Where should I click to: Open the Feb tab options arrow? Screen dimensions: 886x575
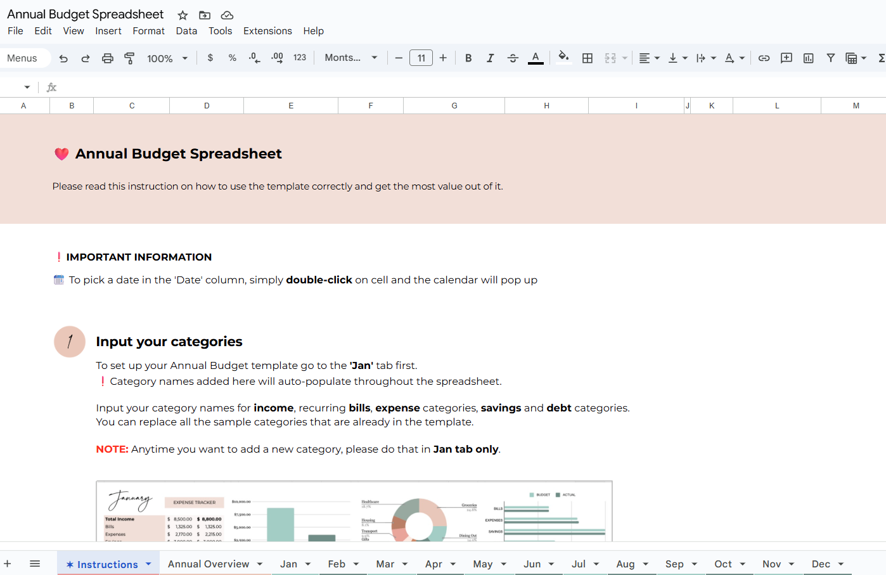pyautogui.click(x=356, y=564)
